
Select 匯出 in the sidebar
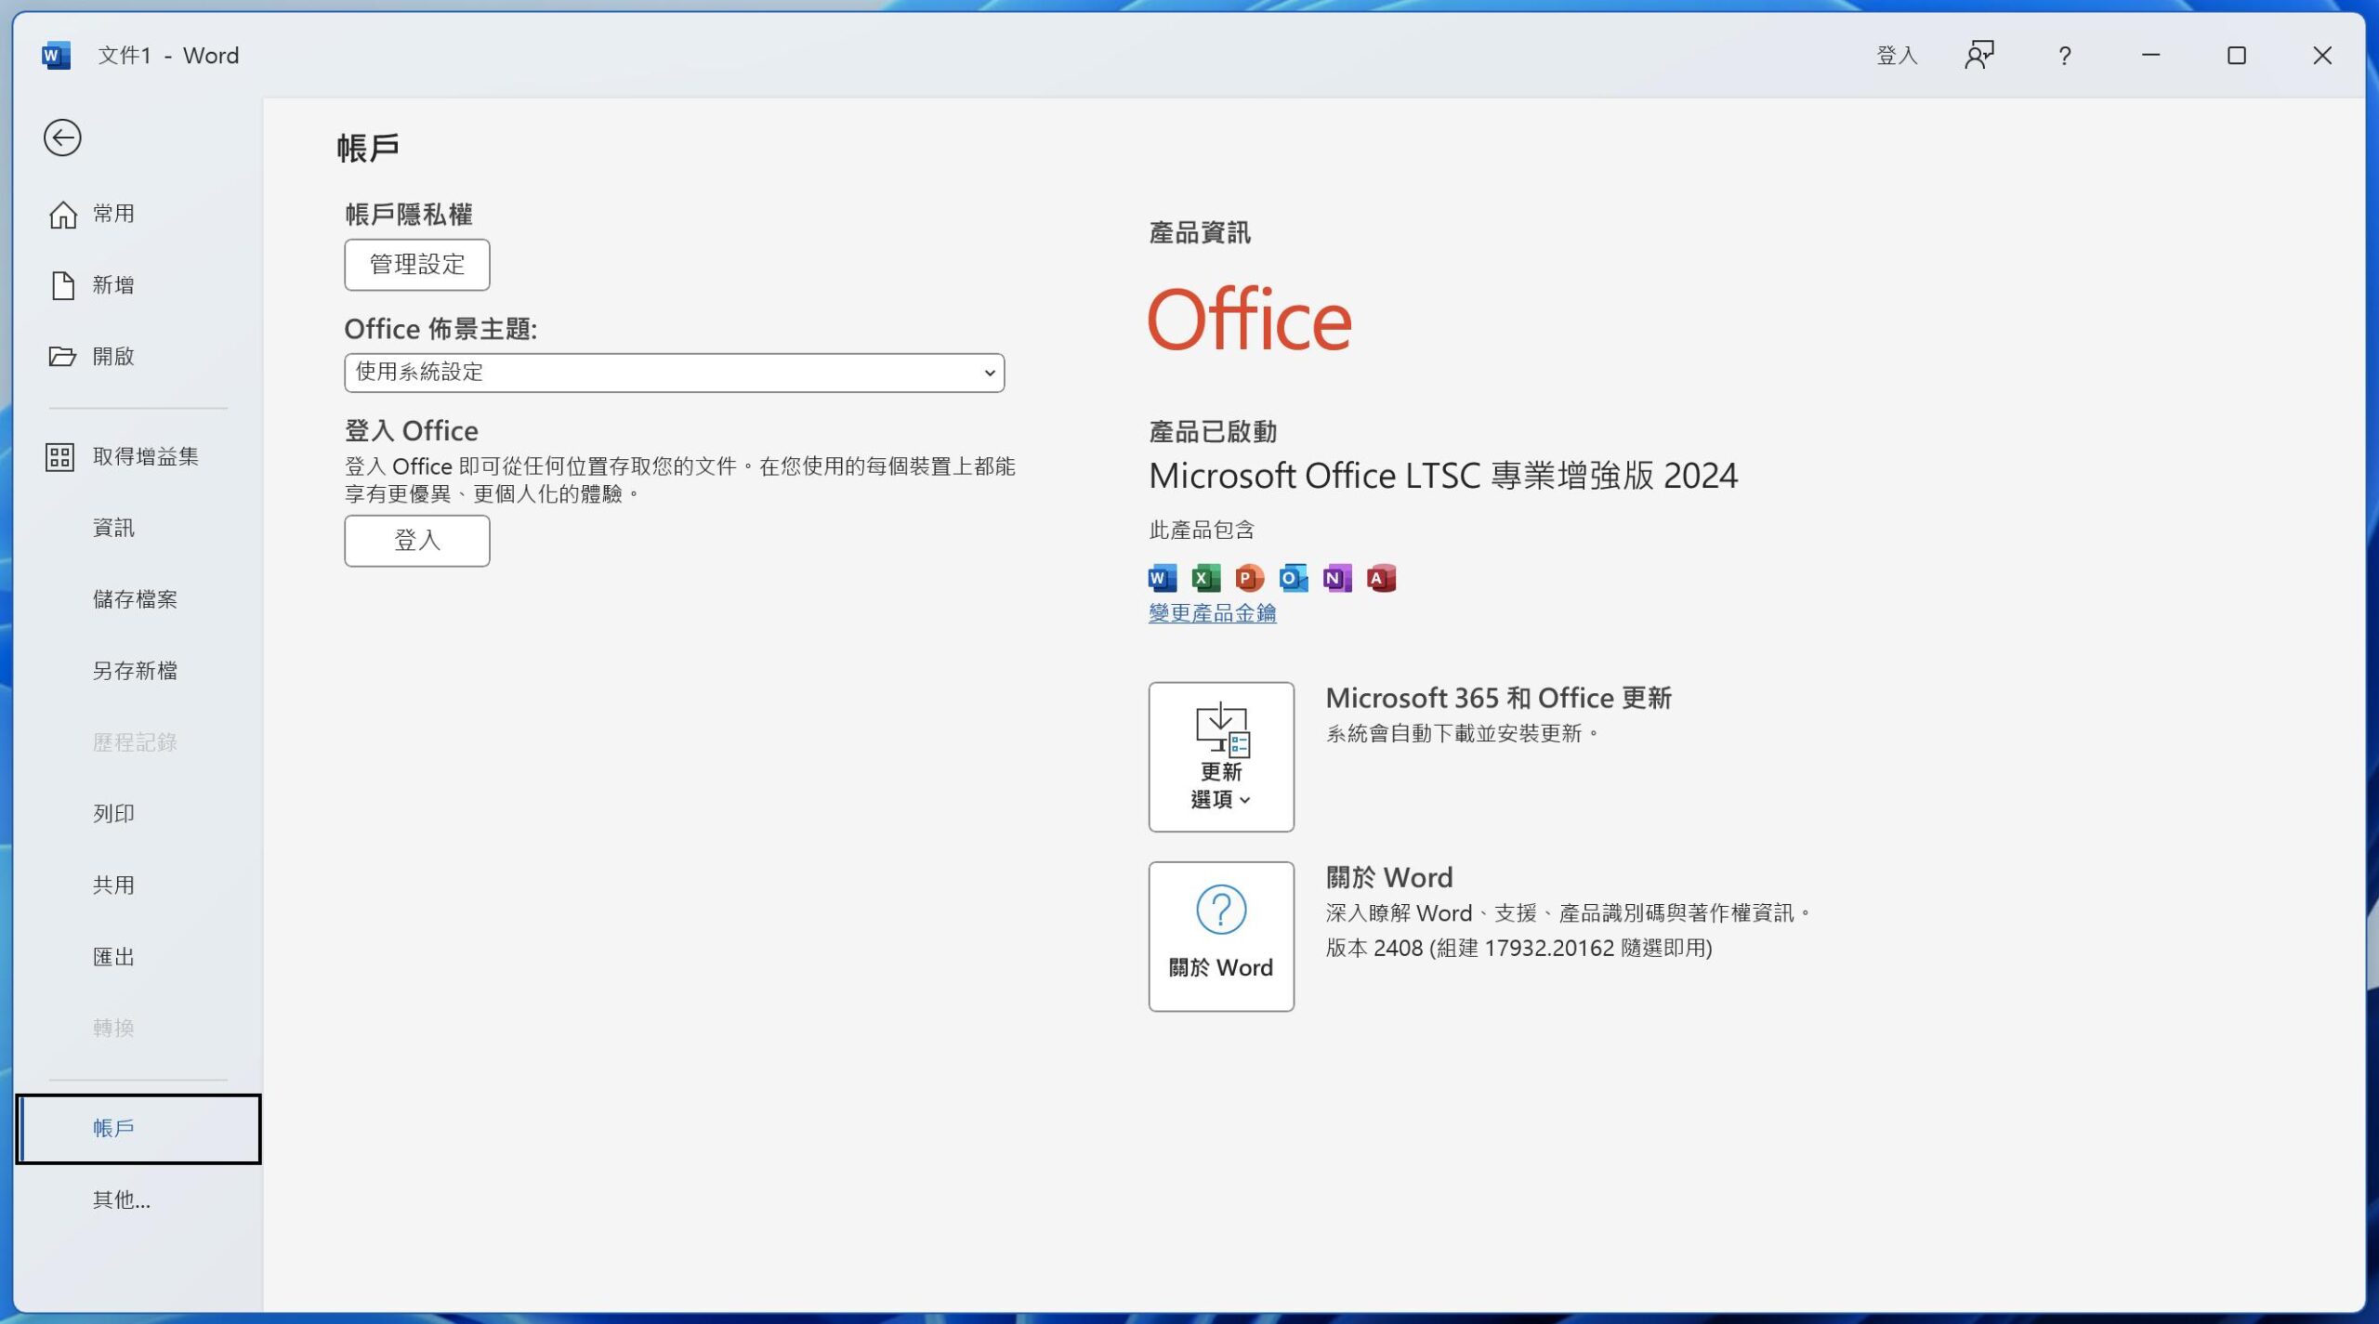pyautogui.click(x=112, y=956)
